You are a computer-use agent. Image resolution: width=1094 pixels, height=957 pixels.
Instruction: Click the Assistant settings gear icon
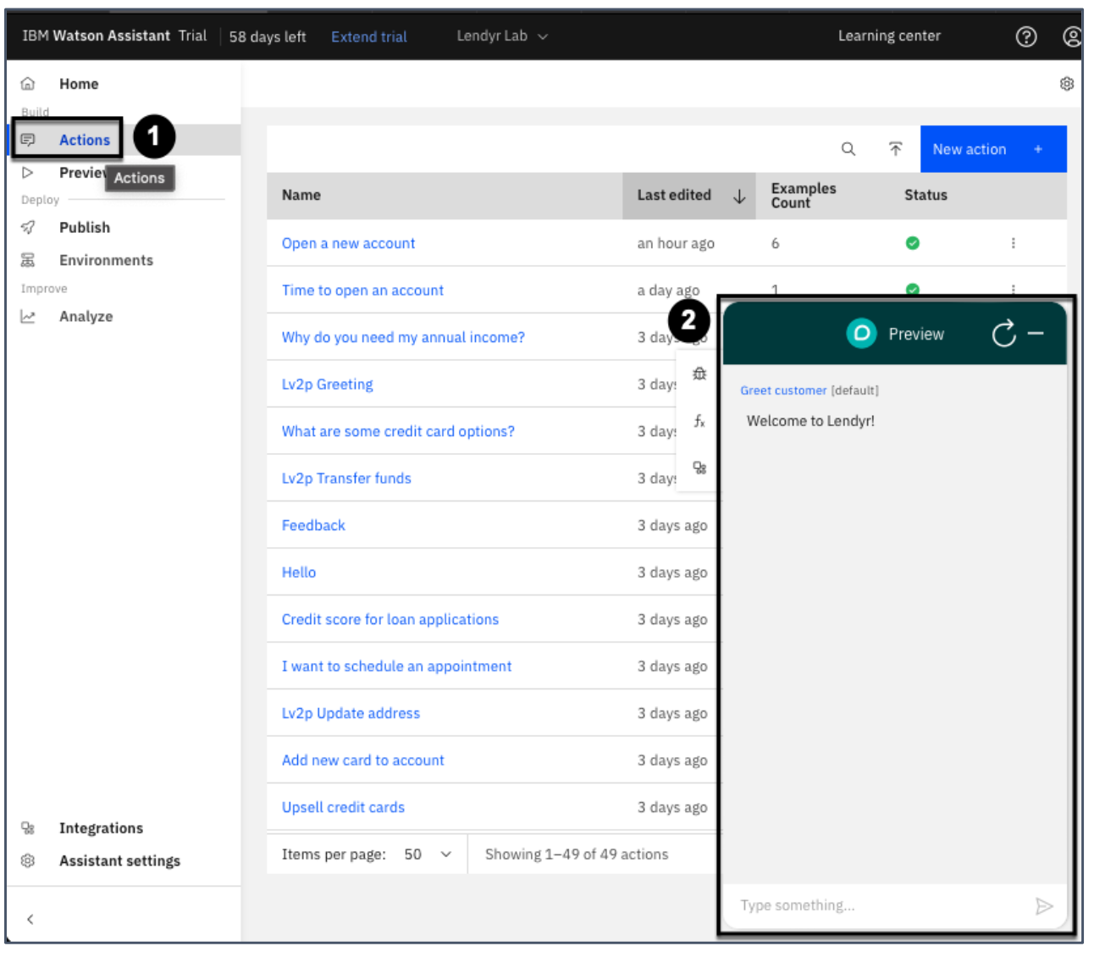point(28,860)
